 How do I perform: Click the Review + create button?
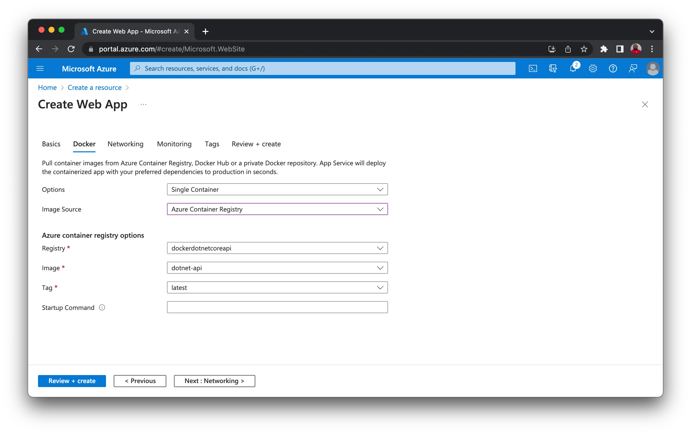pos(72,381)
